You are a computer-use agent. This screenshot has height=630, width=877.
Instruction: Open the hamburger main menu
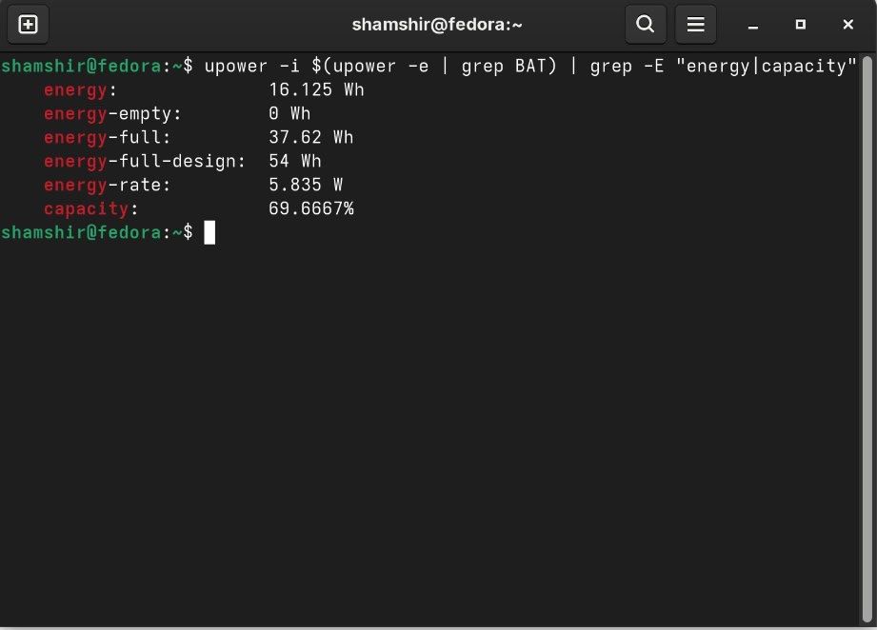pos(695,24)
